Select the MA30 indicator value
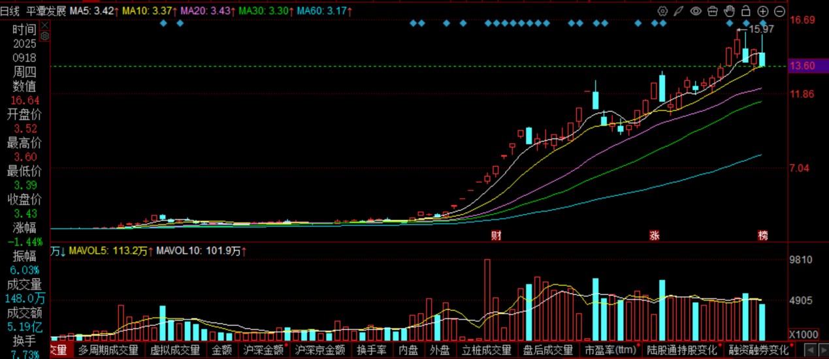Screen dimensions: 829x359 tap(266, 11)
